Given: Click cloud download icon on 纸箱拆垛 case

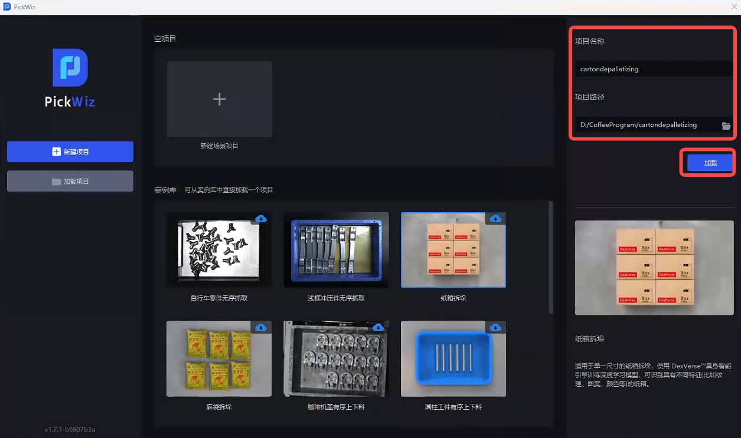Looking at the screenshot, I should coord(495,219).
